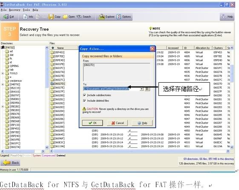Click the Back arrow icon
The height and width of the screenshot is (190, 239).
6,163
